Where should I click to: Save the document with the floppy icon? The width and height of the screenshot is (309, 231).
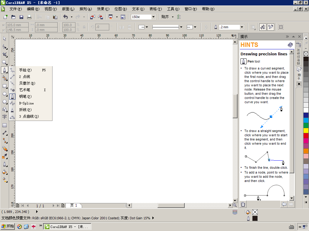coord(21,17)
